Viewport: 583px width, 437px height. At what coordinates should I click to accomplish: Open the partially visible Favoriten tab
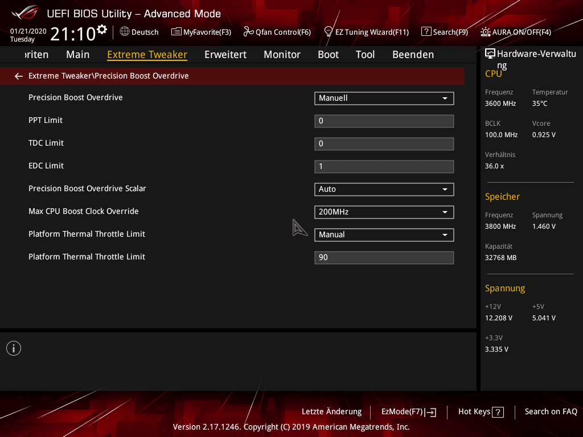point(36,55)
